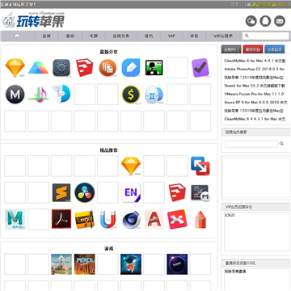Open the purple EN EndNote icon

pos(131,192)
